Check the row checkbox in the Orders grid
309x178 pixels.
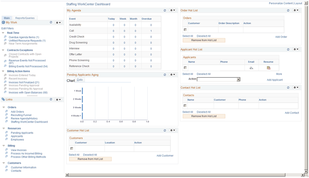(x=185, y=29)
